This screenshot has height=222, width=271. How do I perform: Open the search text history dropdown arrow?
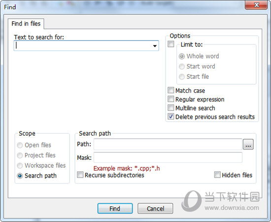pyautogui.click(x=155, y=46)
